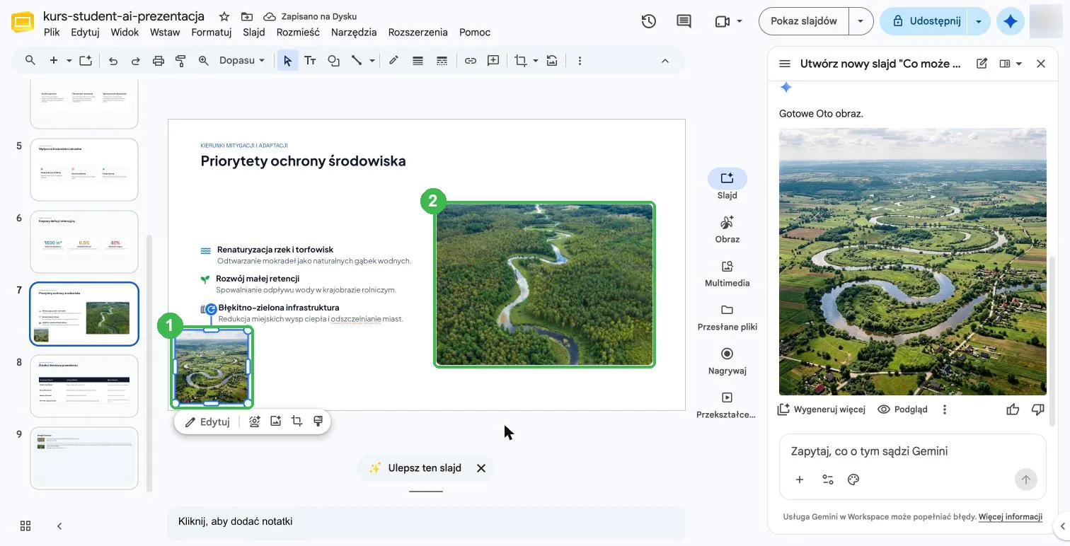The image size is (1070, 546).
Task: Open the border dash style options
Action: tap(442, 61)
